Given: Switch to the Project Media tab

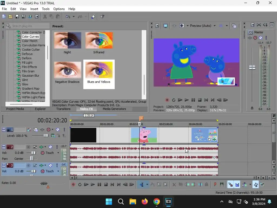Looking at the screenshot, I should click(15, 109).
